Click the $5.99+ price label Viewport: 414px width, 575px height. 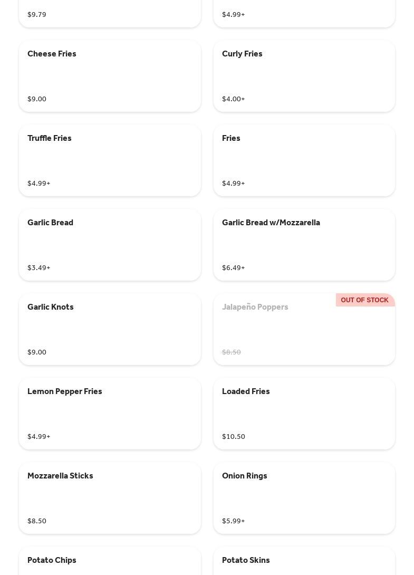[234, 521]
